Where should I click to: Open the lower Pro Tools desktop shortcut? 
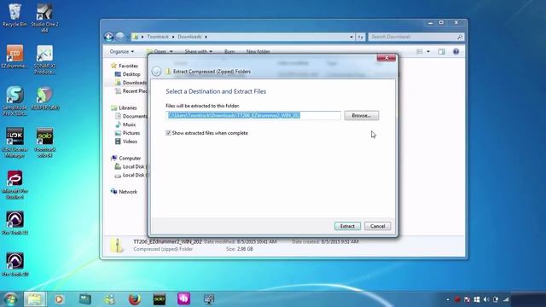click(15, 264)
